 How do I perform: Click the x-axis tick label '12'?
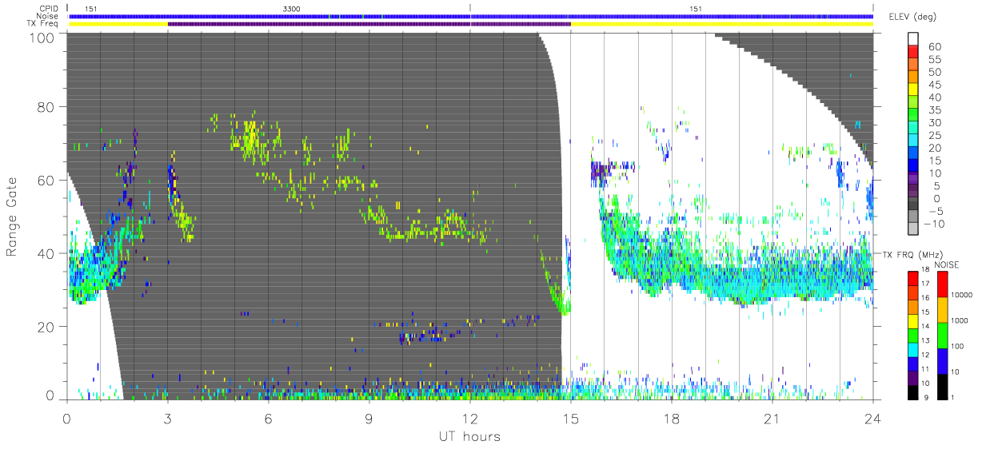(469, 418)
